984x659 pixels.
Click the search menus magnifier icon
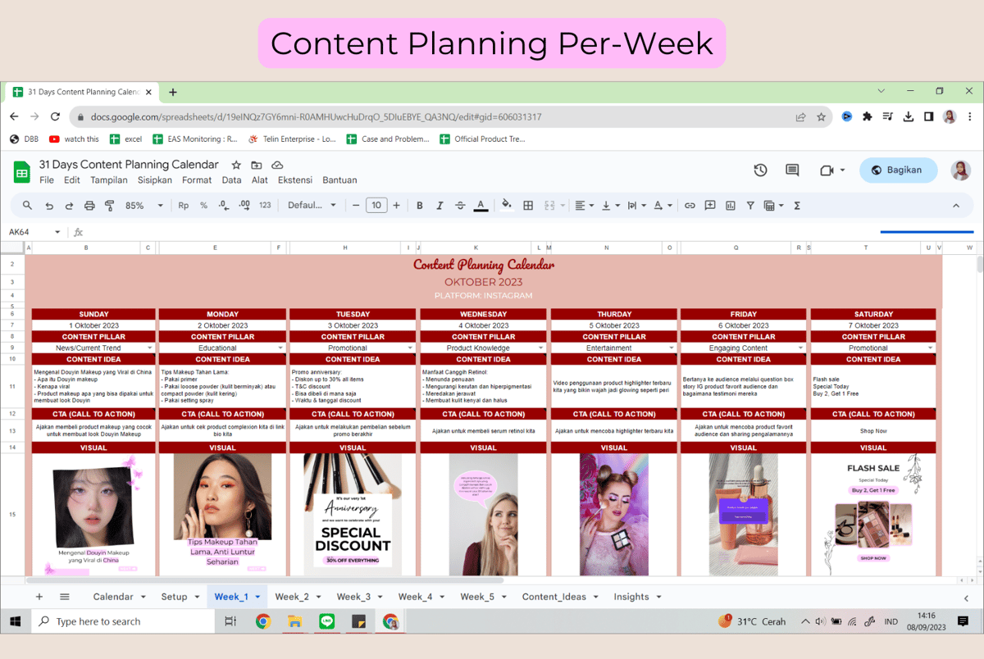pyautogui.click(x=28, y=206)
